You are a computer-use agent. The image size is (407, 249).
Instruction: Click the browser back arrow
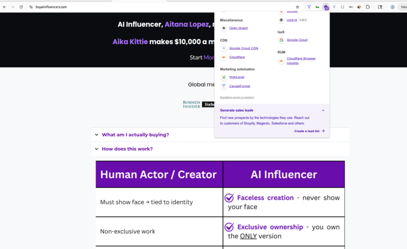(5, 7)
